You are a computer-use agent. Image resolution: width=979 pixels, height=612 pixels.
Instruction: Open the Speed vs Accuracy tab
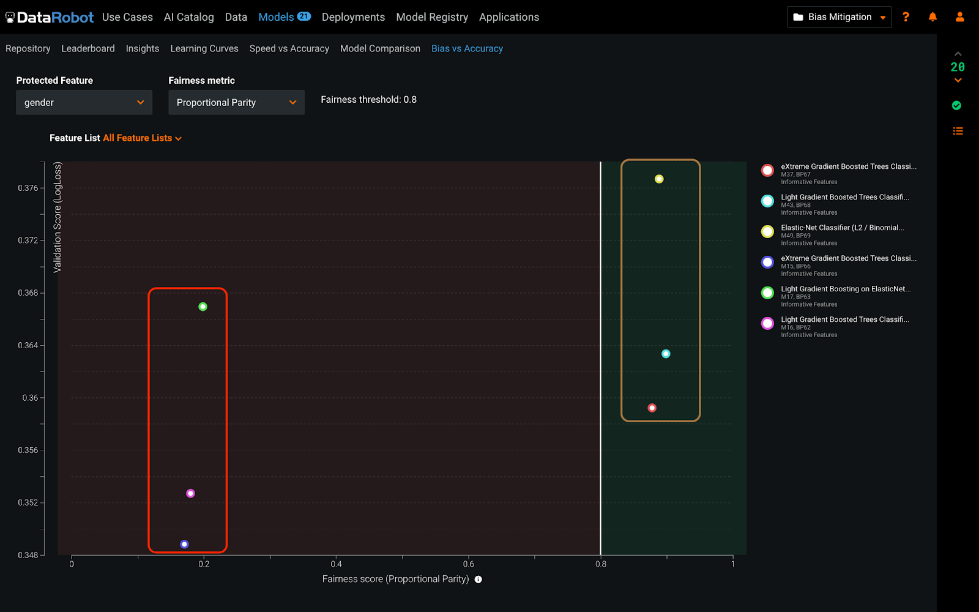(x=289, y=48)
